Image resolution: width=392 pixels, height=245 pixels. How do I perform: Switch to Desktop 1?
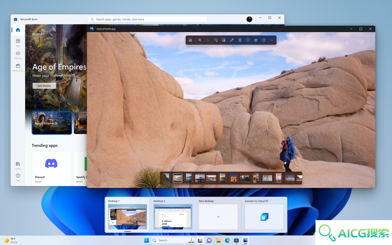(127, 215)
